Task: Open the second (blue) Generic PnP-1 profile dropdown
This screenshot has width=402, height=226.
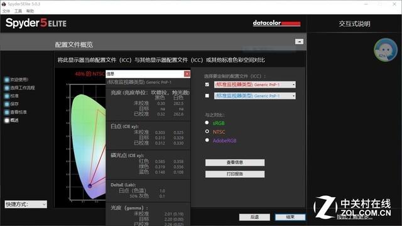Action: (x=255, y=96)
